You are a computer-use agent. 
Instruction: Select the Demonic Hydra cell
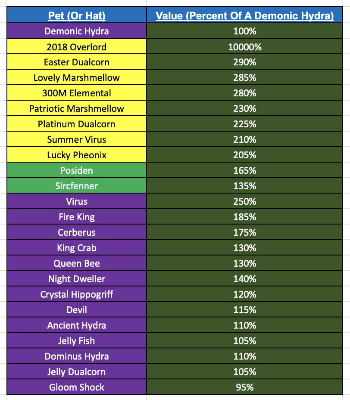[77, 31]
